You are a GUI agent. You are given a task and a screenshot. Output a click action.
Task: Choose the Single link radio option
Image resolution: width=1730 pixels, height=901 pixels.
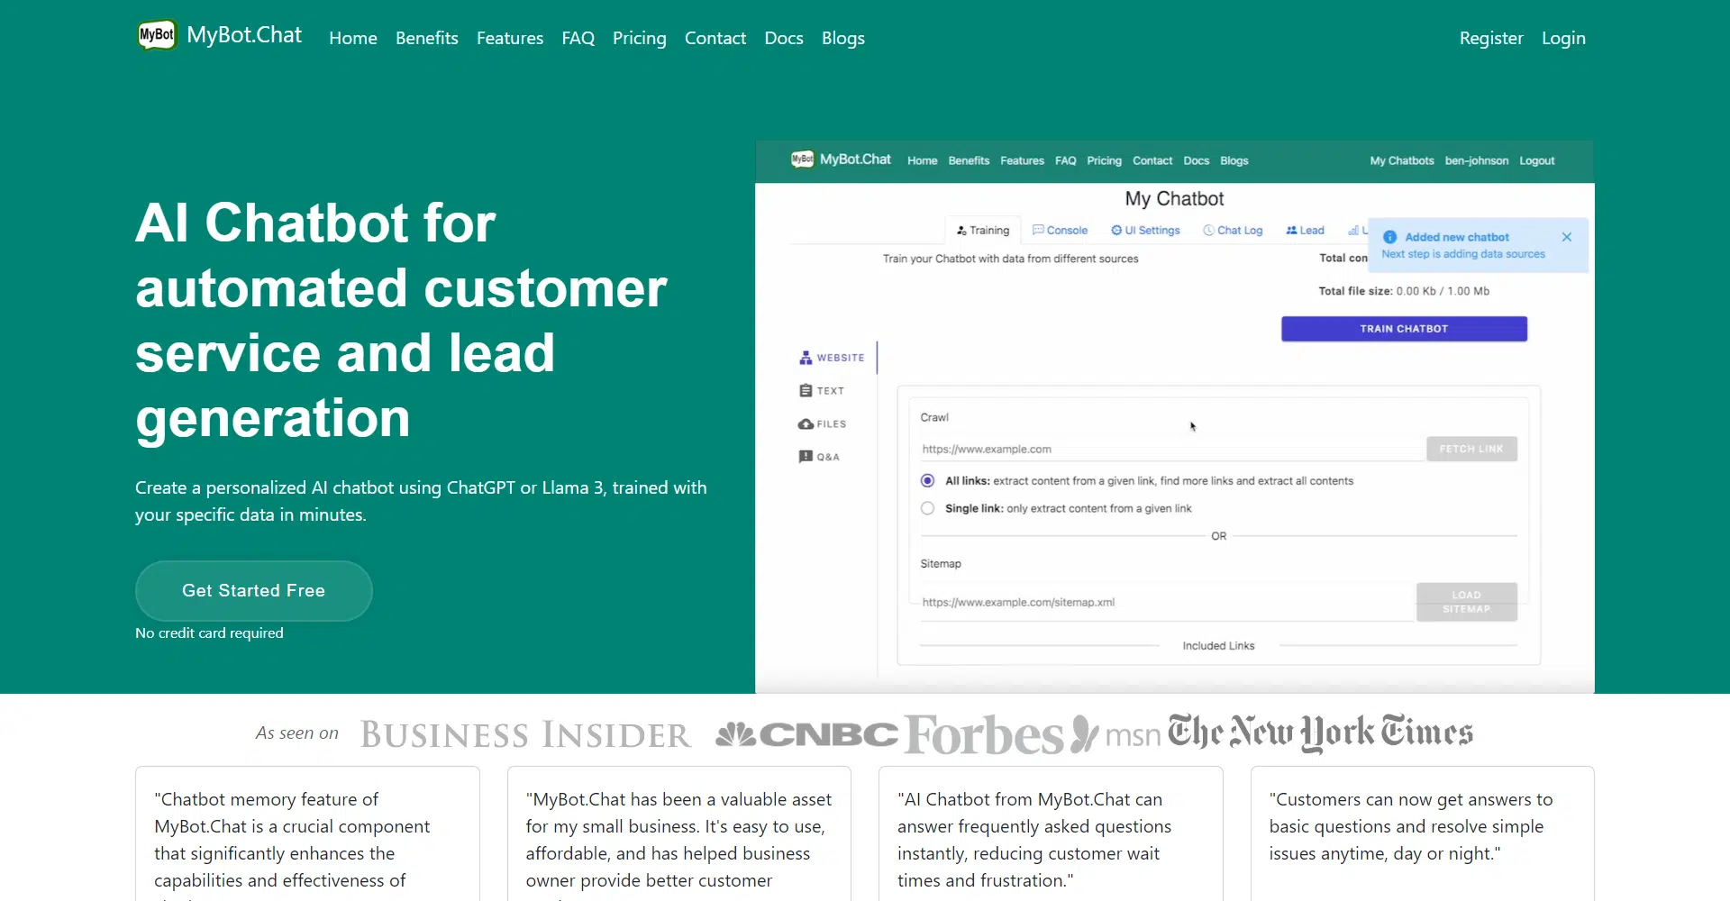(927, 508)
